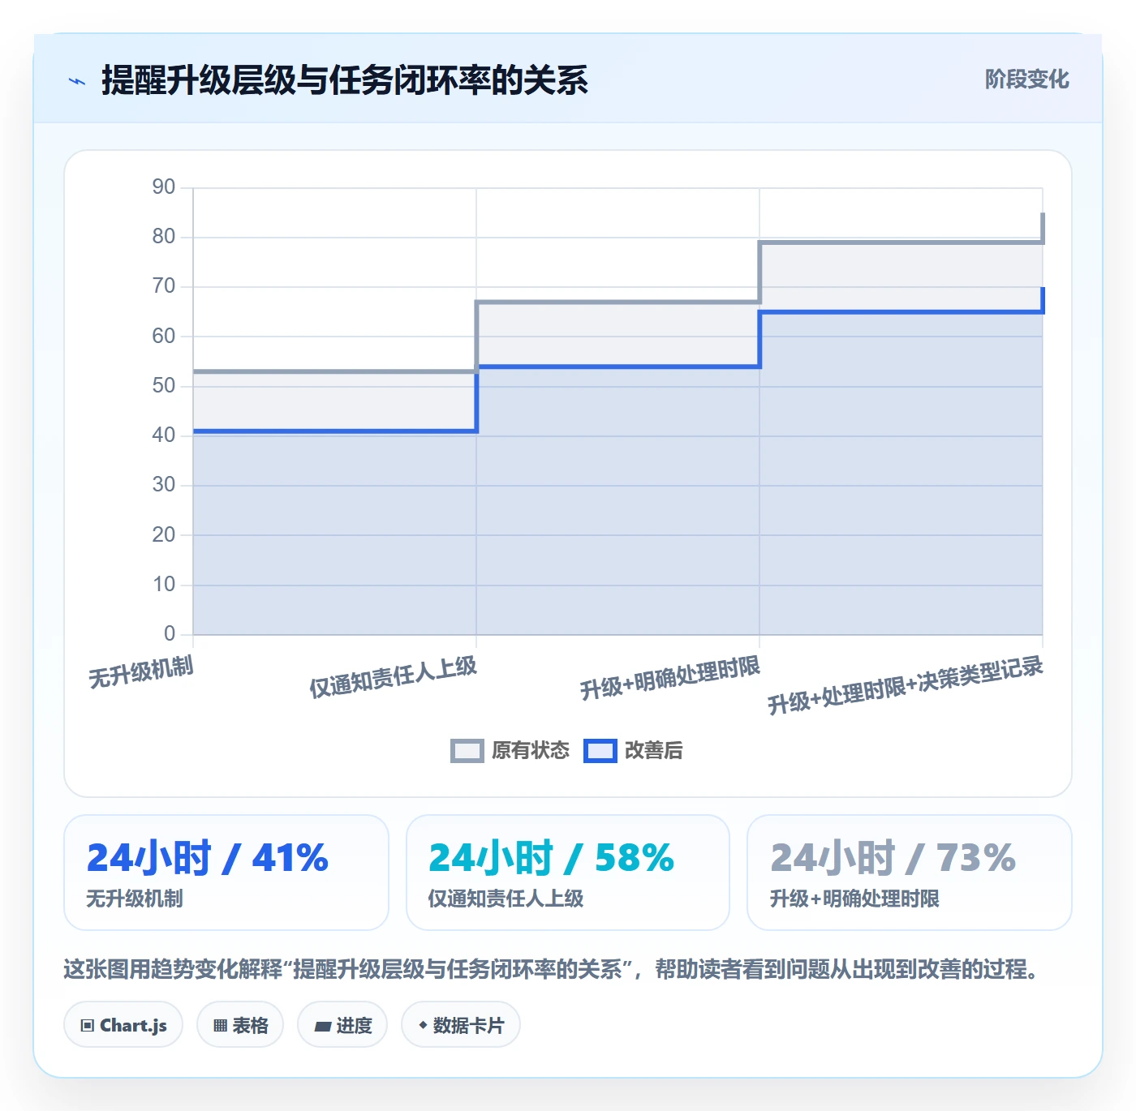Select the Chart.js tag chip
1136x1111 pixels.
(x=123, y=1025)
